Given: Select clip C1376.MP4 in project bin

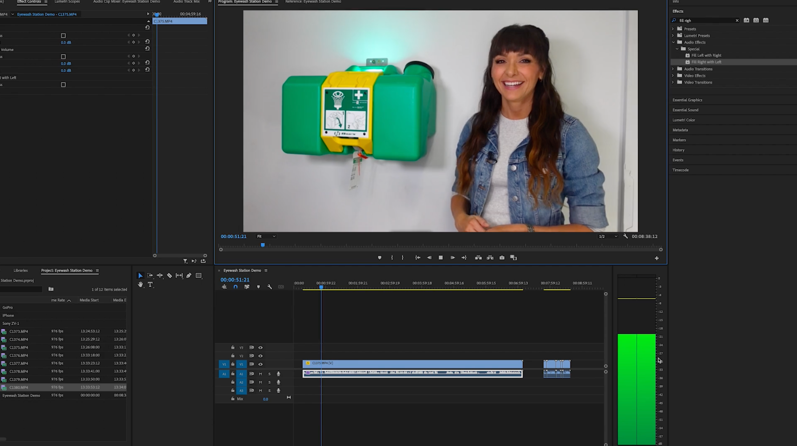Looking at the screenshot, I should [x=19, y=355].
